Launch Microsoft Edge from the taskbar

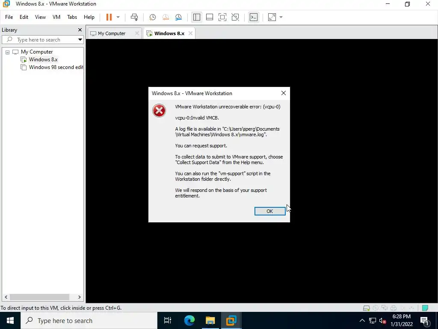coord(189,320)
